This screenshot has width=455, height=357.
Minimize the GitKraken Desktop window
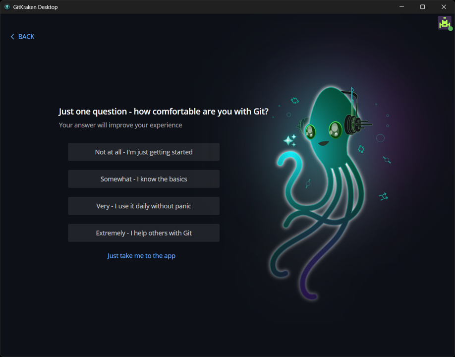tap(401, 7)
